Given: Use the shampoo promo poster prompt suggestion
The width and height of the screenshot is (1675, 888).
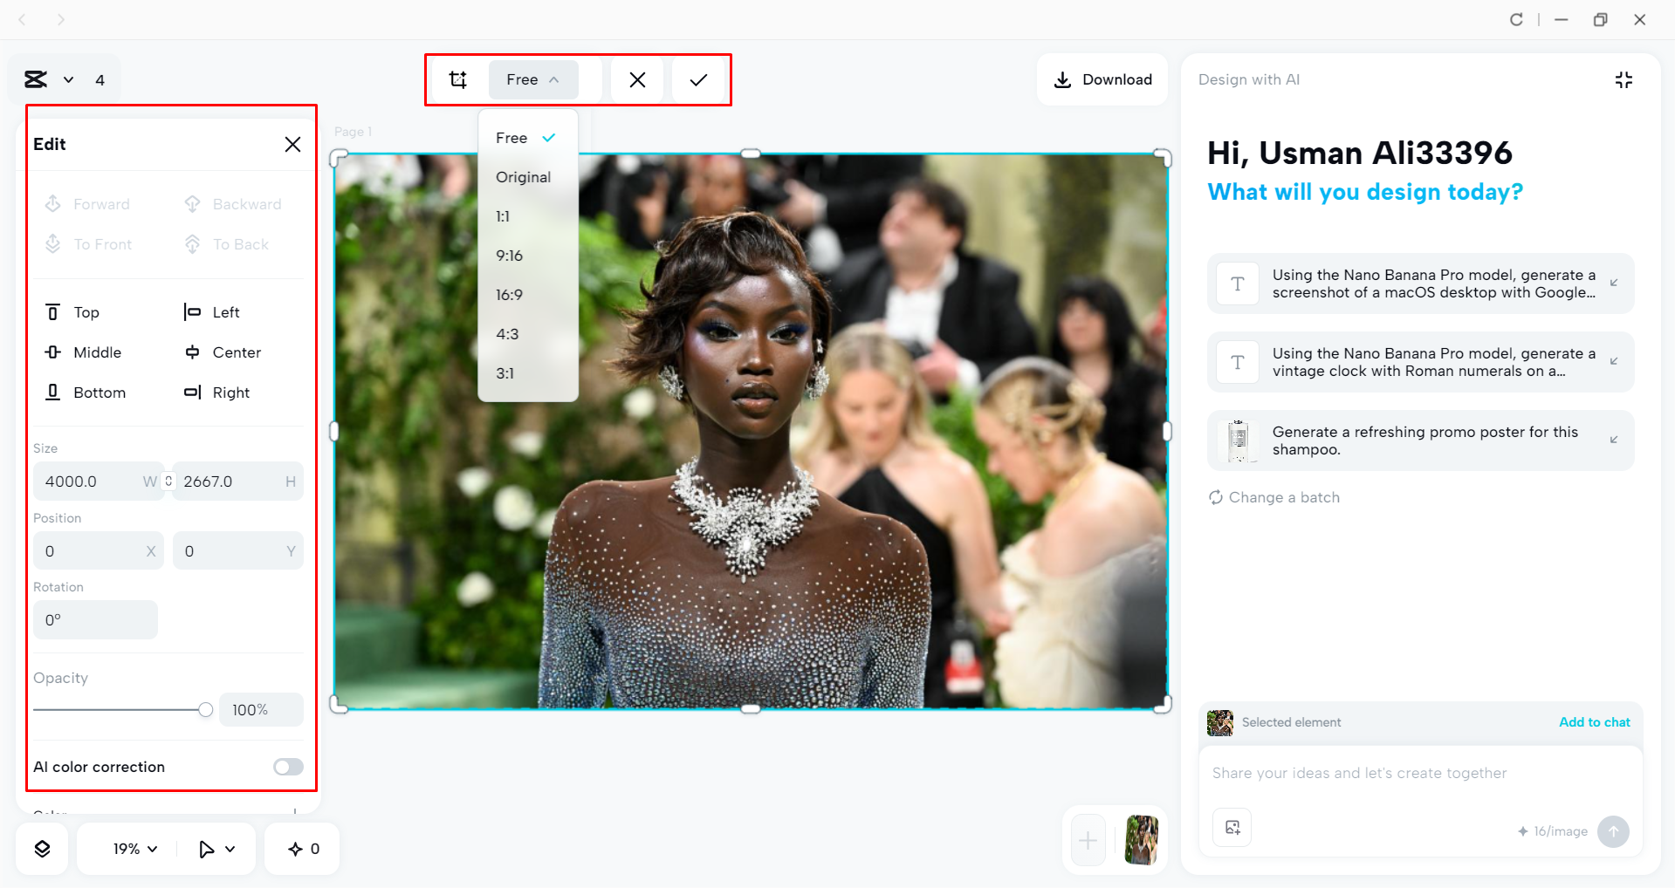Looking at the screenshot, I should point(1420,441).
